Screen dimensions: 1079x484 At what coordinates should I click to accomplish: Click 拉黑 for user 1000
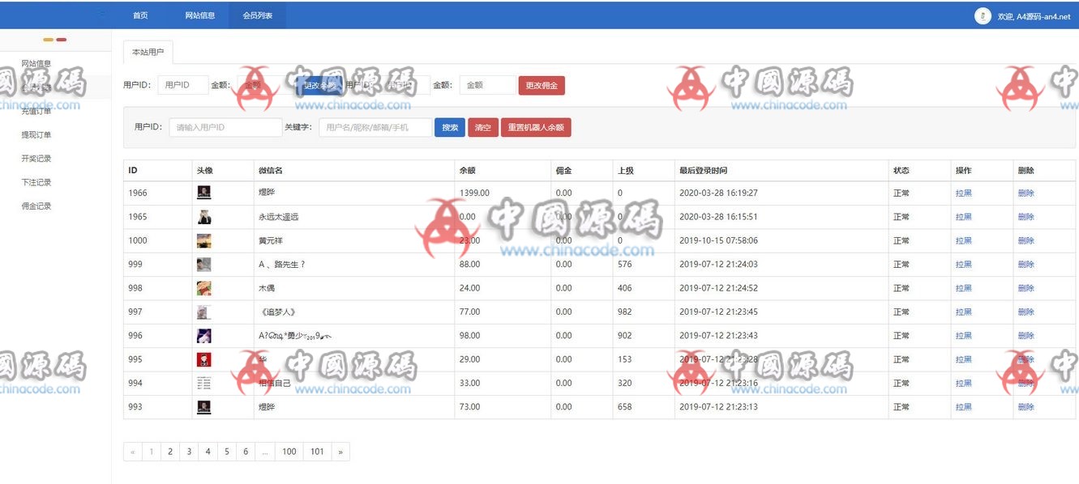pos(963,240)
